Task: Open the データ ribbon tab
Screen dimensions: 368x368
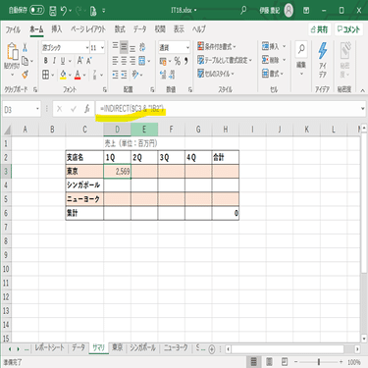Action: pyautogui.click(x=140, y=29)
